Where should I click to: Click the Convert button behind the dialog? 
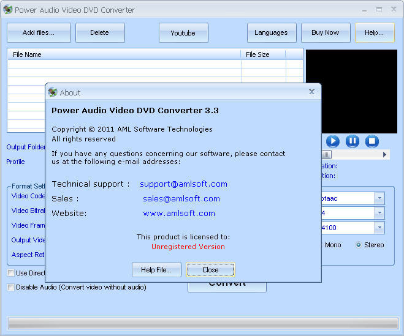click(x=227, y=287)
